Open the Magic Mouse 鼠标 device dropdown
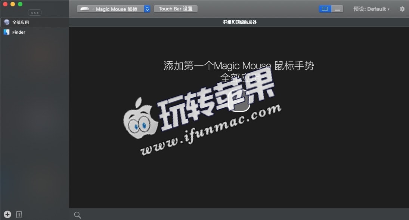 point(114,9)
